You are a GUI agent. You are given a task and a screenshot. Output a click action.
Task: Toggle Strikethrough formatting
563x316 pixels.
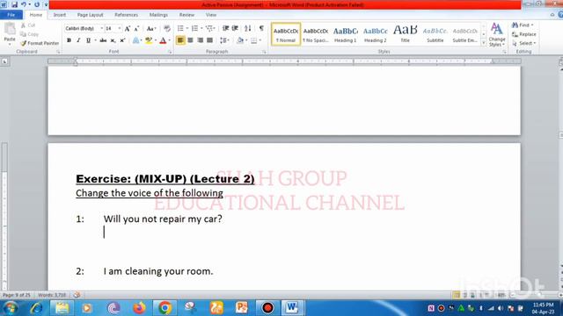click(x=103, y=40)
